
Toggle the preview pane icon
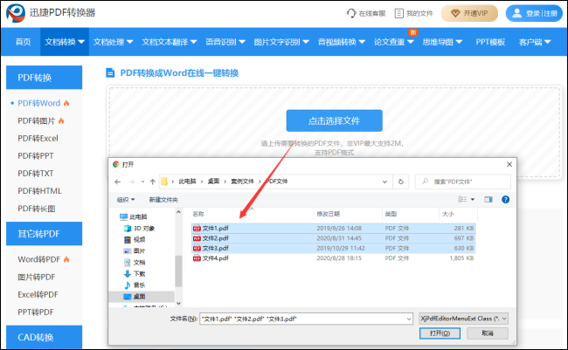[x=488, y=199]
